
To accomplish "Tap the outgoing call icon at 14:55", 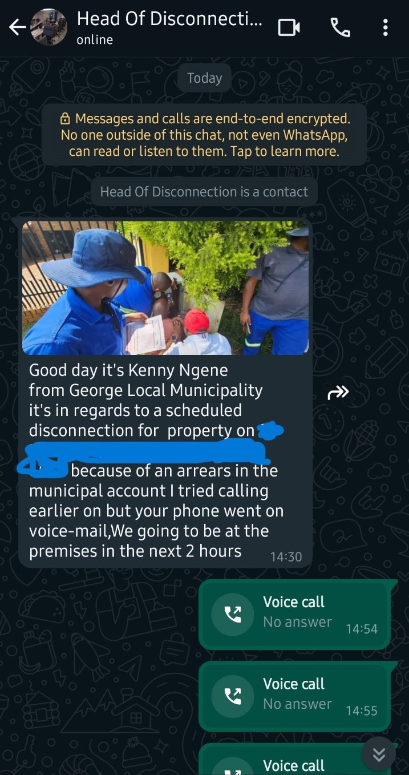I will (233, 696).
